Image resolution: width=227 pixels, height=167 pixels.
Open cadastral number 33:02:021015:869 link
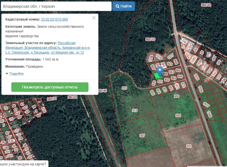point(54,19)
